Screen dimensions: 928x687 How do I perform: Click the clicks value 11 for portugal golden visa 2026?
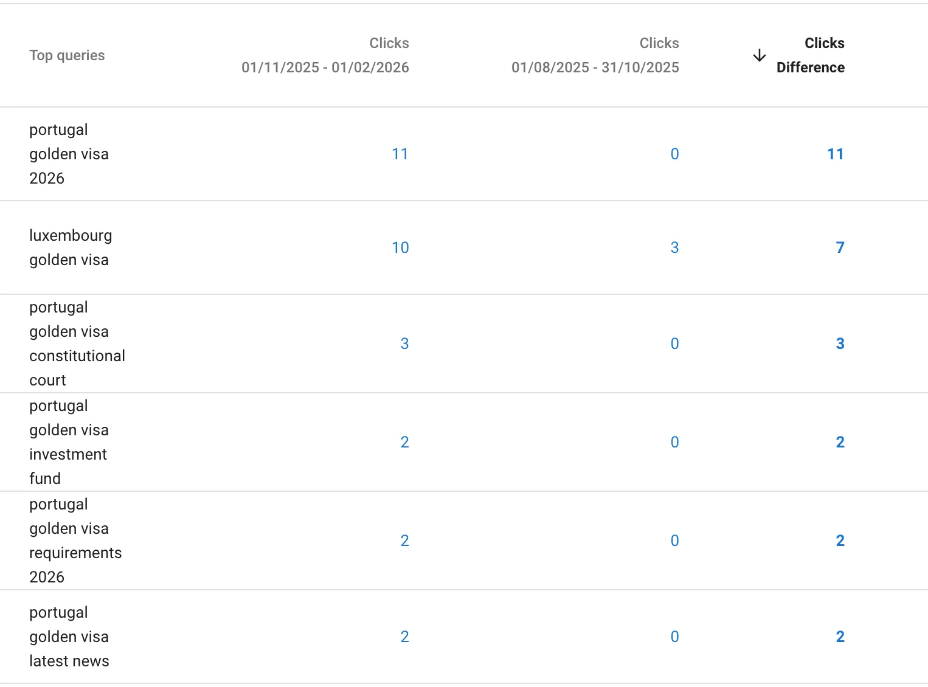400,154
